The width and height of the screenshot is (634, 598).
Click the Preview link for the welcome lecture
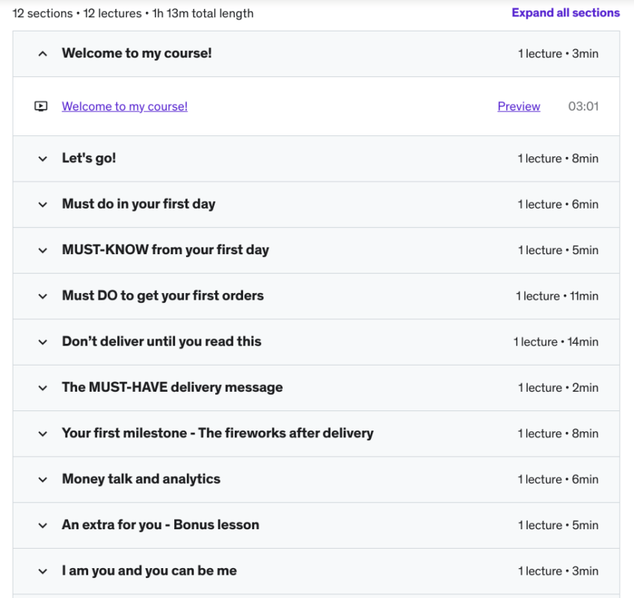pos(519,106)
